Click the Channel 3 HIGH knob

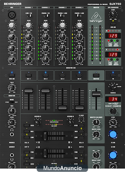click(x=62, y=37)
